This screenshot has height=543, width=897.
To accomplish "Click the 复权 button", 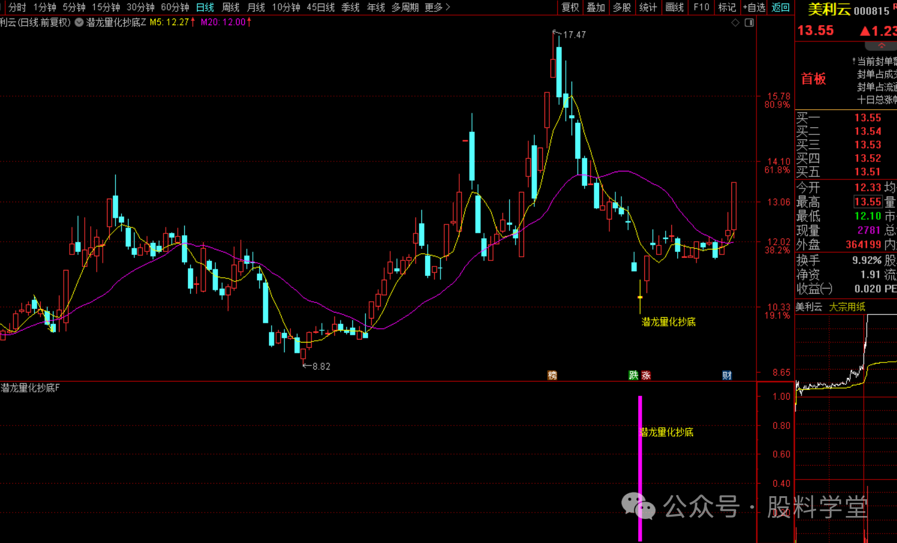I will (x=570, y=7).
